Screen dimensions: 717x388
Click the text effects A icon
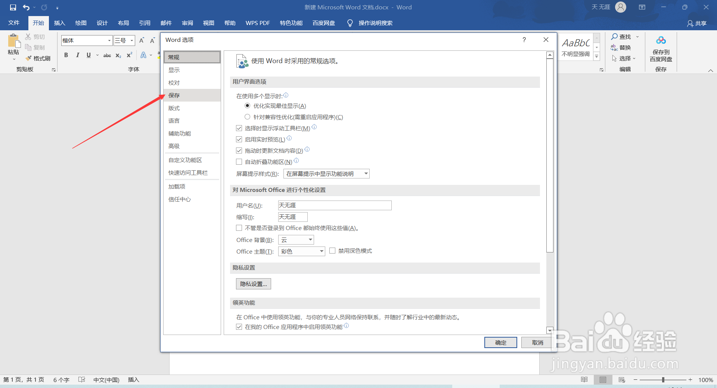[143, 55]
